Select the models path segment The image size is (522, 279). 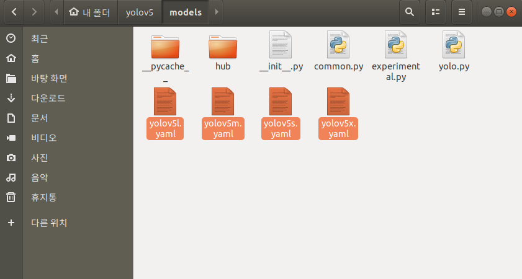(x=186, y=12)
